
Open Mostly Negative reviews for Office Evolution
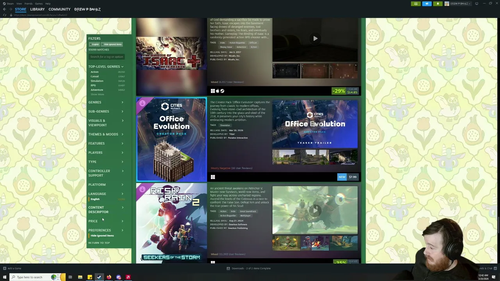click(231, 168)
